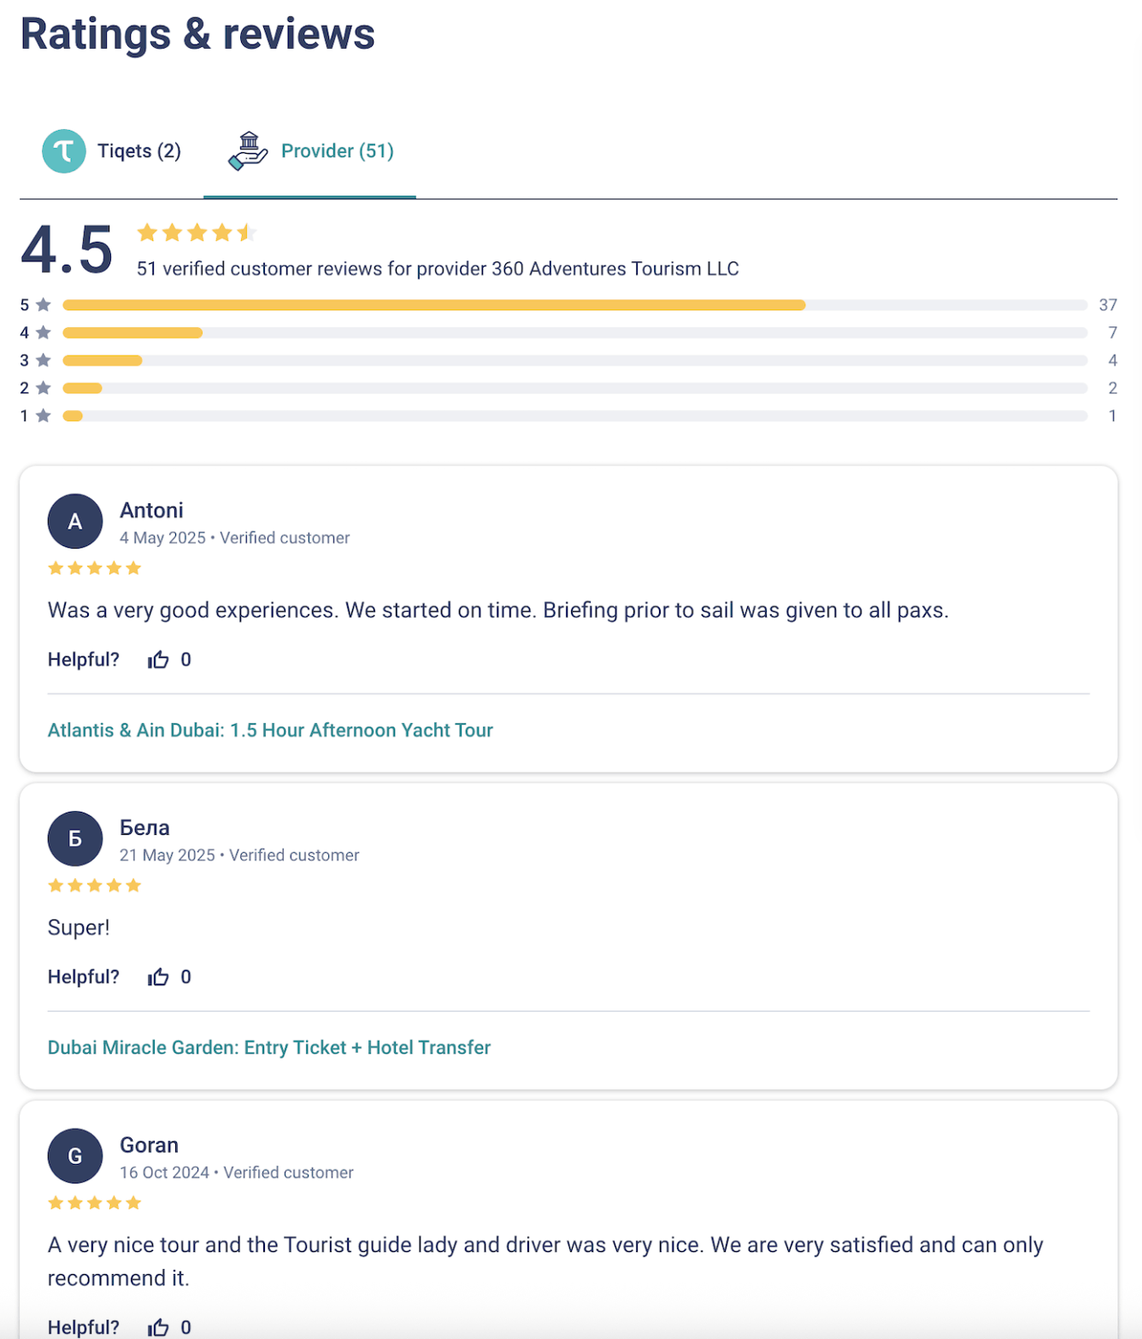Click Antoni's avatar circle

(x=75, y=521)
